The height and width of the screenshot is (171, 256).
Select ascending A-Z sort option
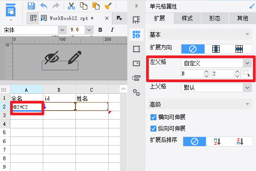coord(217,142)
